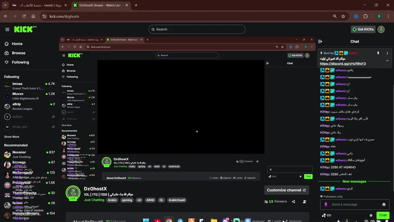Close the DzGhostX Stream tab

click(127, 5)
